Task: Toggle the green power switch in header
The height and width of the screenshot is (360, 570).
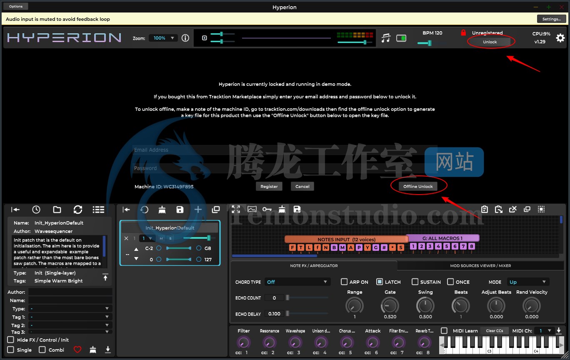Action: tap(401, 38)
